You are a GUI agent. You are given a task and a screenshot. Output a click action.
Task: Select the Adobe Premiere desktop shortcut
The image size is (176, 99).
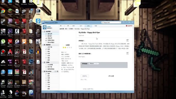coord(10,23)
